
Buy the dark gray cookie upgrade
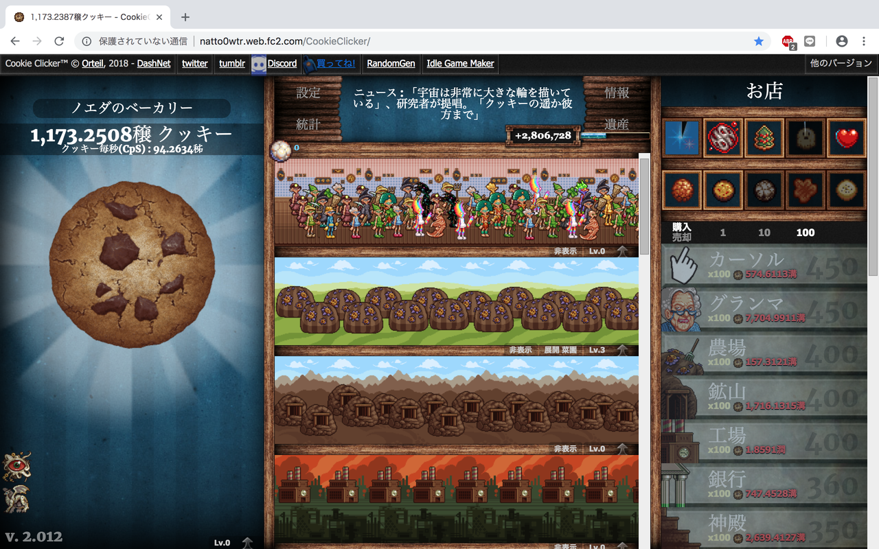pyautogui.click(x=764, y=190)
